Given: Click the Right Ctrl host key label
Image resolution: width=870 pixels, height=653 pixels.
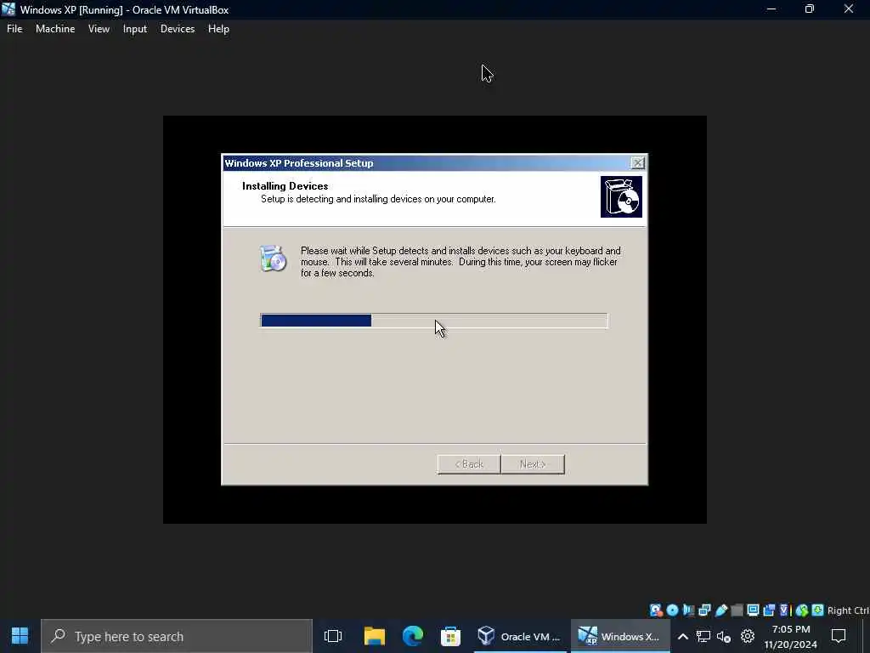Looking at the screenshot, I should coord(849,610).
